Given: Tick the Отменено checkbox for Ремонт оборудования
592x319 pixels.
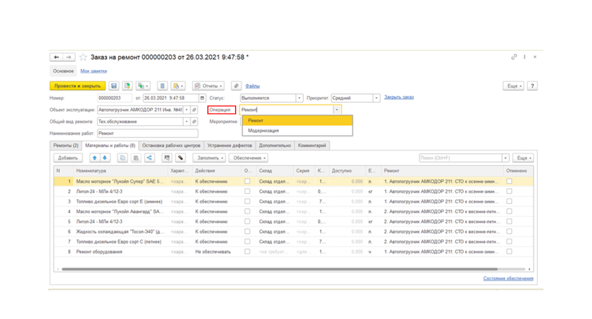Looking at the screenshot, I should tap(509, 251).
